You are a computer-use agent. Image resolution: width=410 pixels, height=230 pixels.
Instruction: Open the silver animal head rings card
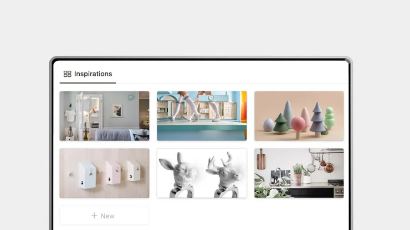[202, 173]
